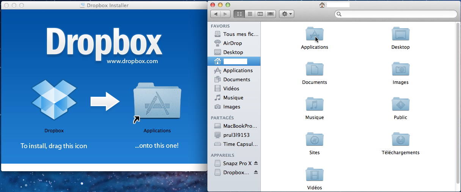Click the Dropbox Installer title bar icon
Screen dimensions: 461x192
point(82,5)
